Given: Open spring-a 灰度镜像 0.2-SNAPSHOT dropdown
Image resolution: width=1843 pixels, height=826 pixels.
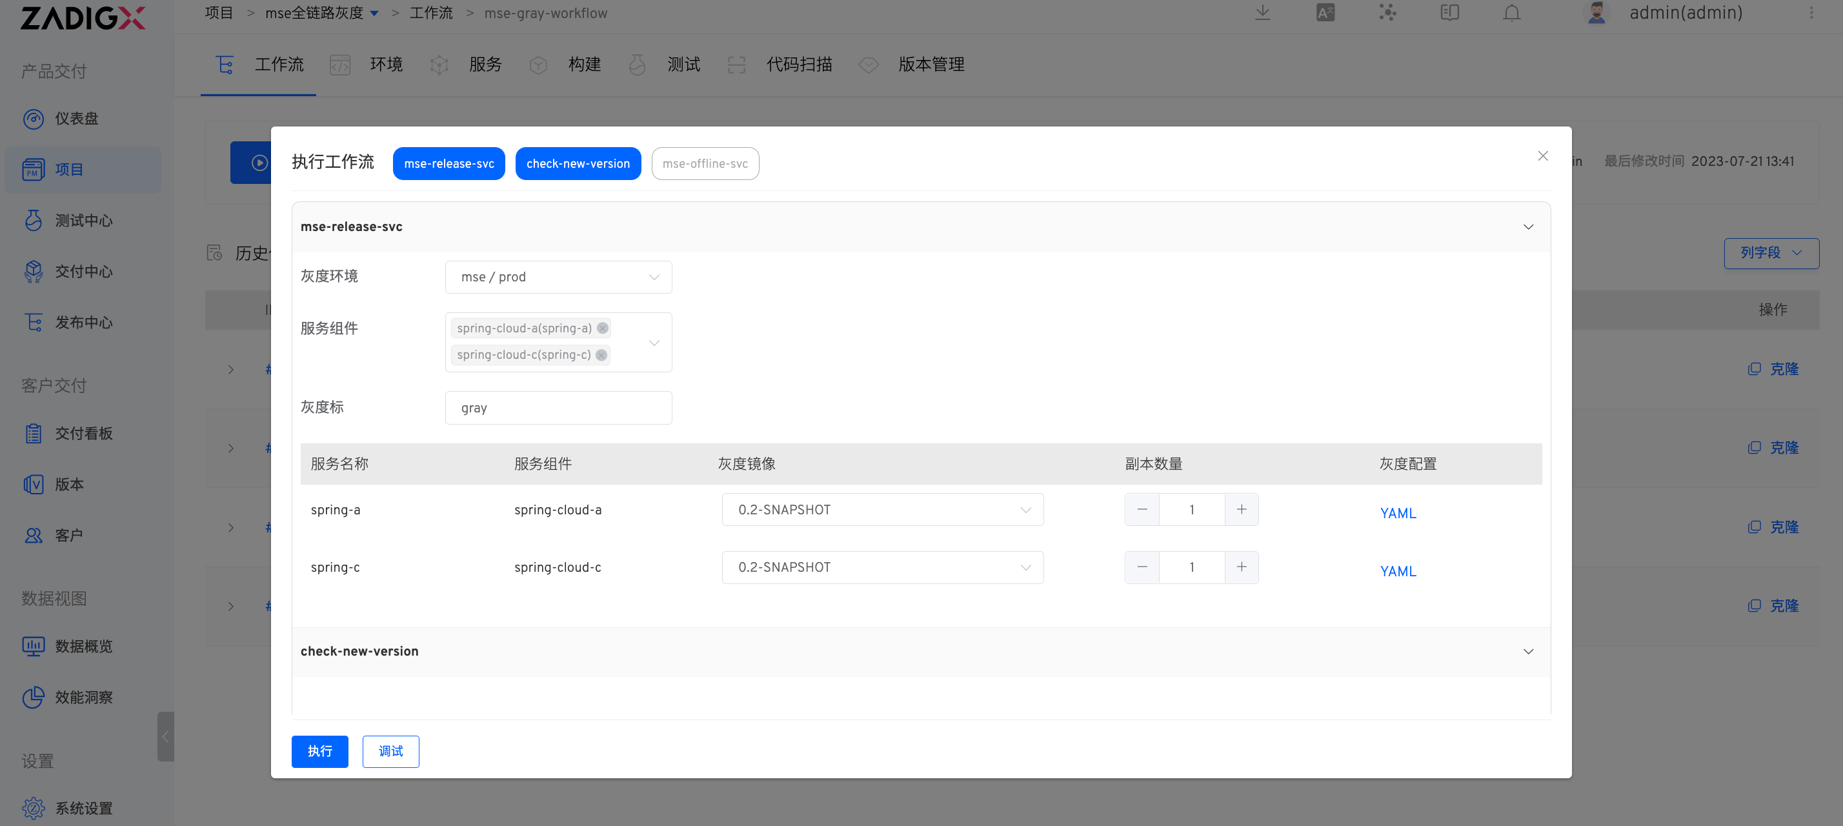Looking at the screenshot, I should click(x=882, y=509).
